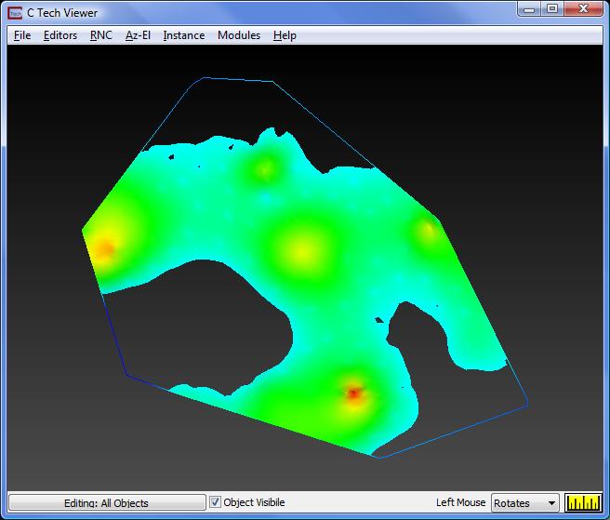Click the red hotspot at bottom of plume
This screenshot has width=610, height=520.
pyautogui.click(x=353, y=393)
